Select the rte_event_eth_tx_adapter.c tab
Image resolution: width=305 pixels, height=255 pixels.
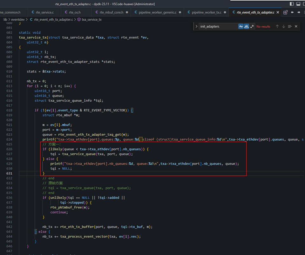pos(255,12)
